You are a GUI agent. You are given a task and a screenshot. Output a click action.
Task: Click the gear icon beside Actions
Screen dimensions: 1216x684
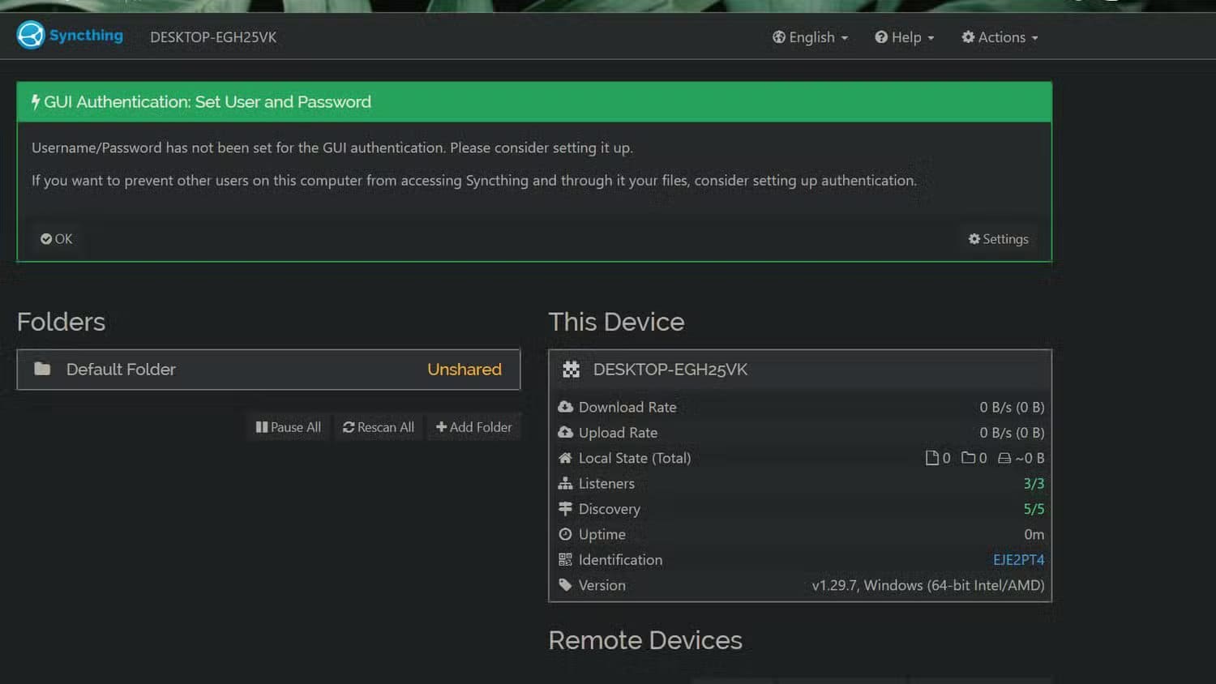click(x=968, y=37)
